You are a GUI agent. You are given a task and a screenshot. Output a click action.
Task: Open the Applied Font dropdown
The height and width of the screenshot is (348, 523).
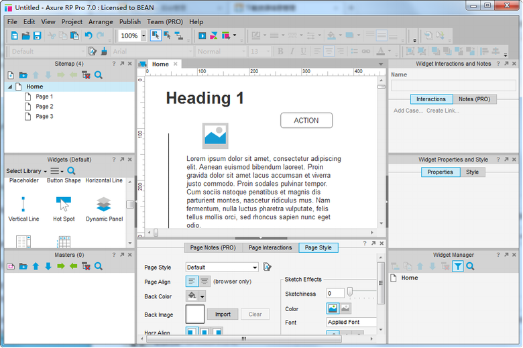351,322
